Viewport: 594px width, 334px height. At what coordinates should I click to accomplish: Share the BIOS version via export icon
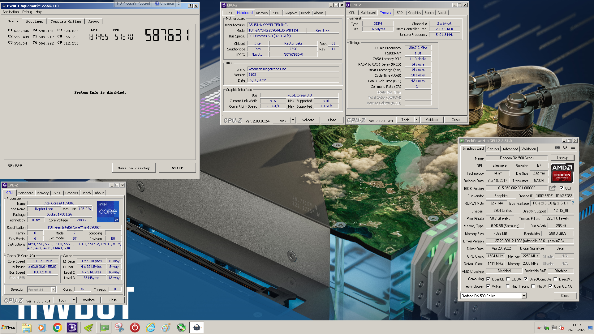click(553, 188)
